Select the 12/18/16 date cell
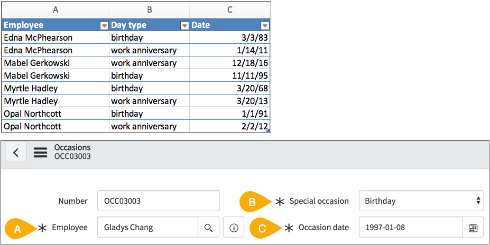 (x=229, y=63)
